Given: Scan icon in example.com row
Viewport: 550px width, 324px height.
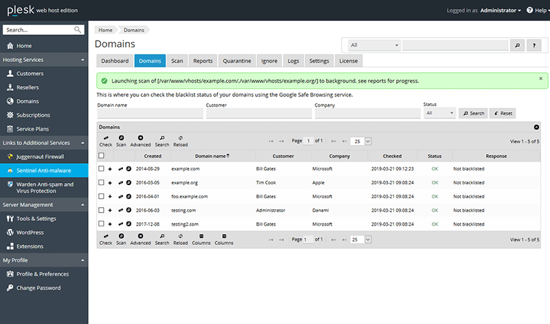Looking at the screenshot, I should pyautogui.click(x=129, y=169).
